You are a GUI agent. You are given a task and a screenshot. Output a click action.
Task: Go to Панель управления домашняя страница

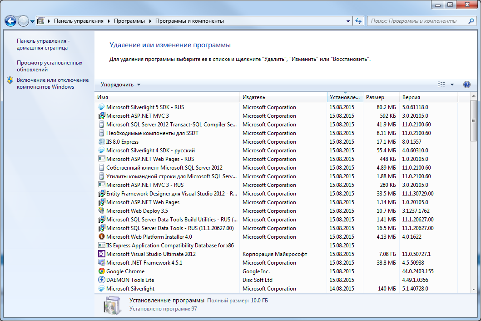tap(43, 44)
